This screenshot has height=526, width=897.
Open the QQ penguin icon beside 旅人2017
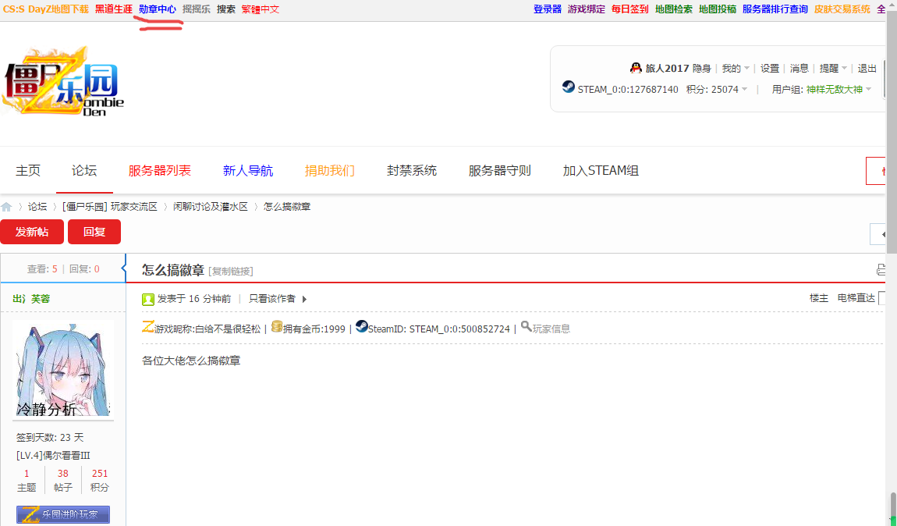click(x=635, y=68)
